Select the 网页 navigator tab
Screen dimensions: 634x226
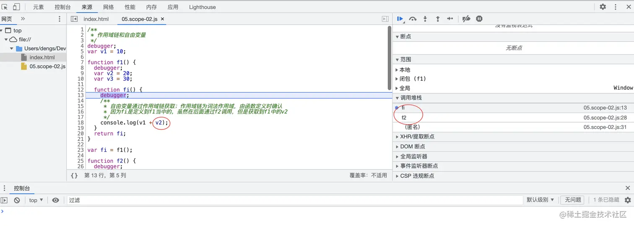coord(7,19)
